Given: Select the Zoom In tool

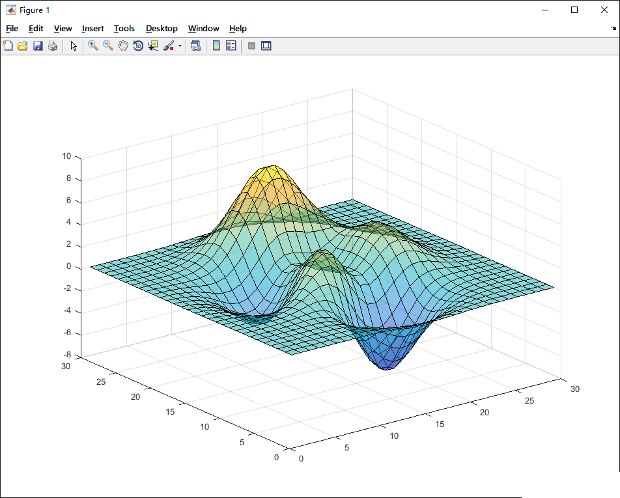Looking at the screenshot, I should click(93, 46).
